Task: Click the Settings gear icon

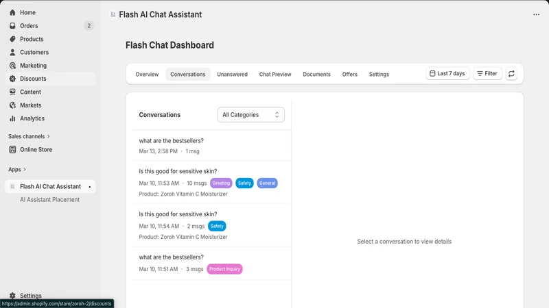Action: (12, 296)
